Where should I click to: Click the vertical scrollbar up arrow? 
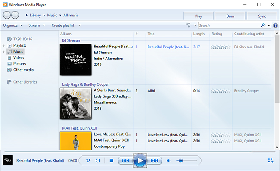[x=277, y=33]
